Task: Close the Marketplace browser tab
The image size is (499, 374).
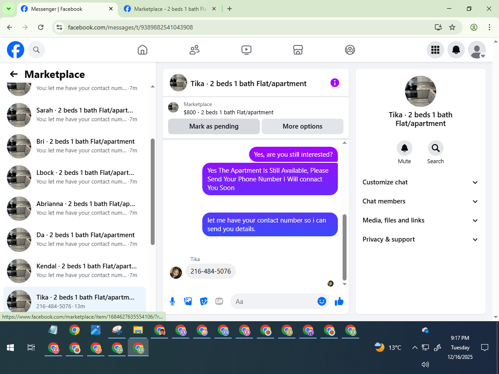Action: (214, 9)
